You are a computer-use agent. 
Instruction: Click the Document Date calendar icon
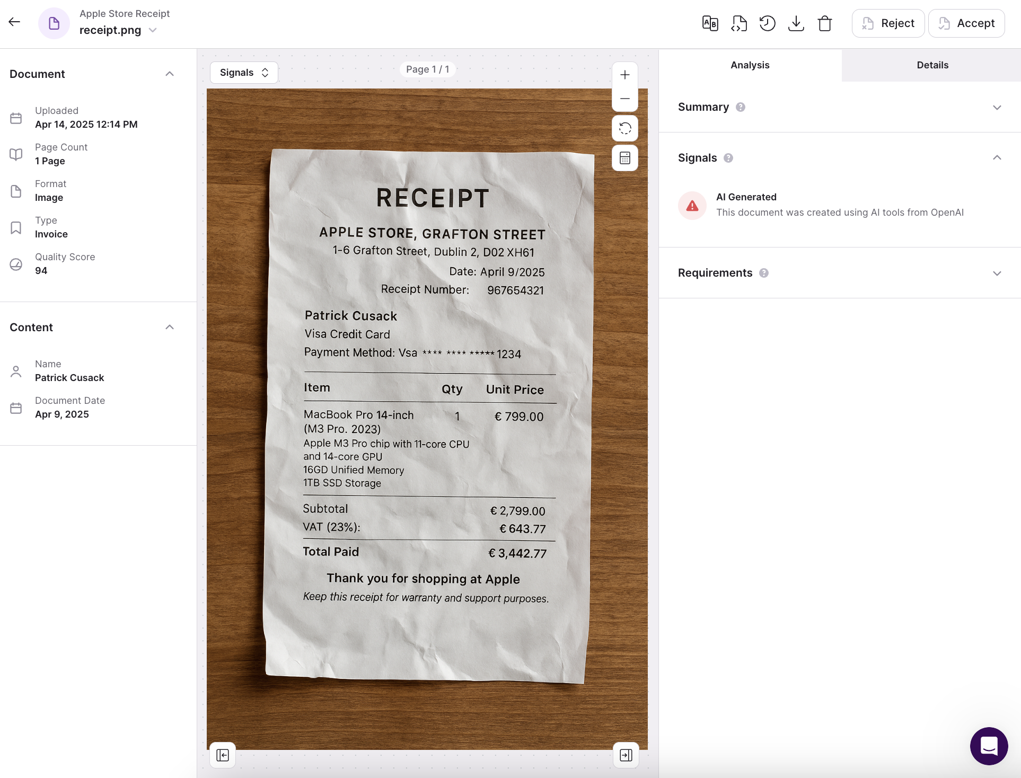click(16, 408)
